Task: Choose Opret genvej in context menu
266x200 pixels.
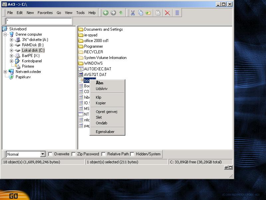Action: click(107, 112)
